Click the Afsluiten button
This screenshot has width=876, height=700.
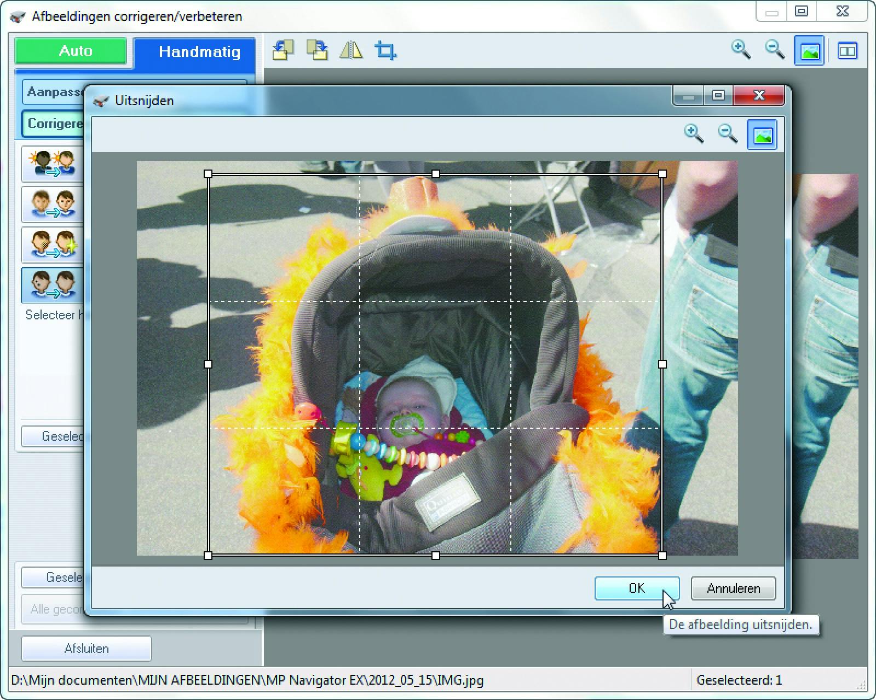coord(87,649)
